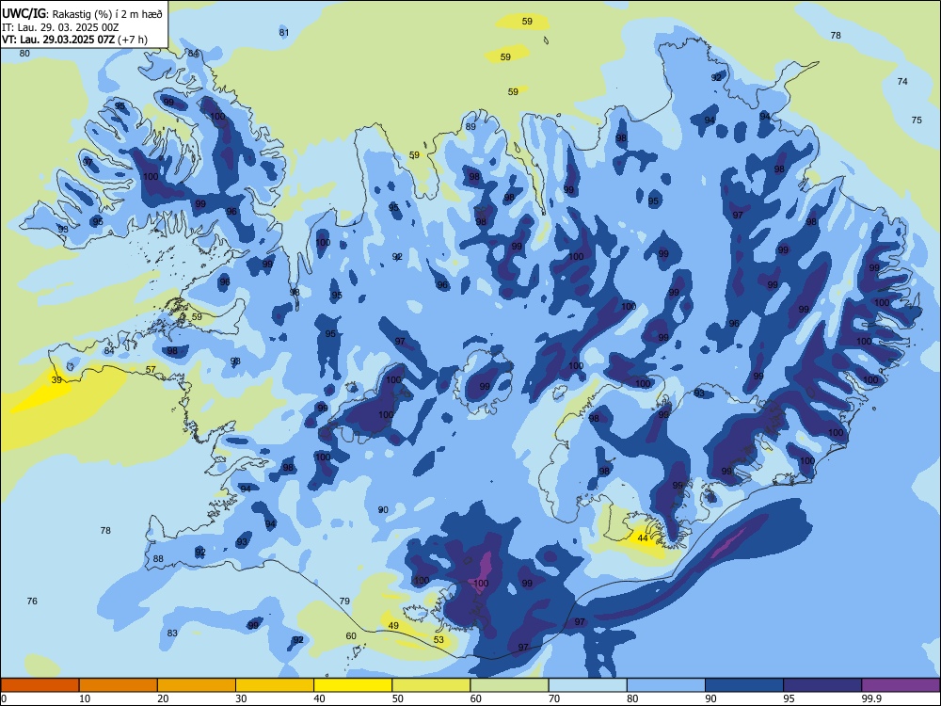Image resolution: width=941 pixels, height=706 pixels.
Task: Click the map value '81' over the sea
Action: click(x=284, y=32)
